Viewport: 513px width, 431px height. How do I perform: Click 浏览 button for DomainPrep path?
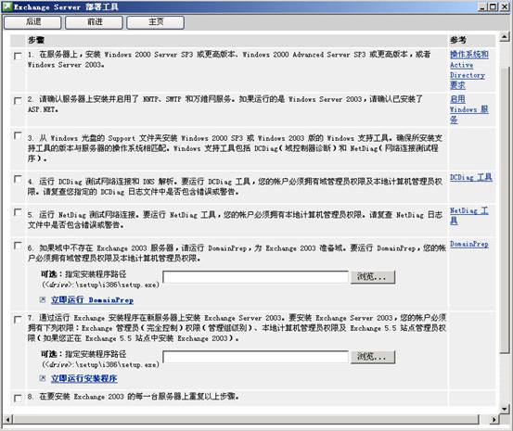click(373, 277)
